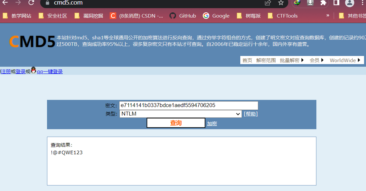366x191 pixels.
Task: Click the address bar lock icon
Action: click(x=48, y=3)
